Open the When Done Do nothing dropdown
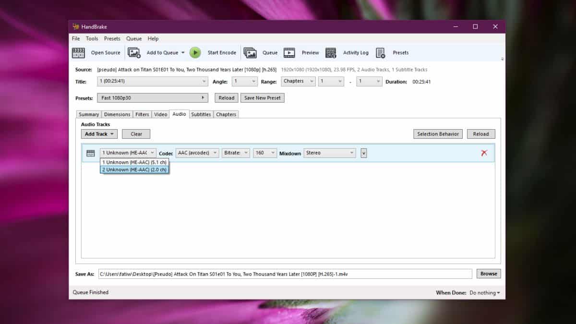The image size is (576, 324). pyautogui.click(x=485, y=293)
